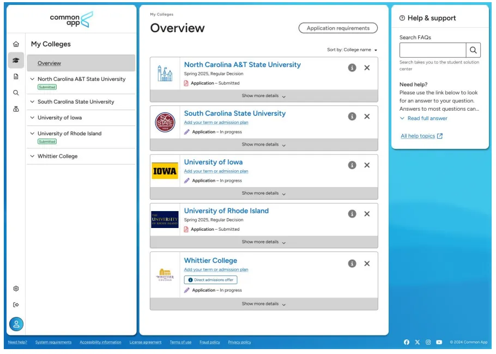This screenshot has height=354, width=496.
Task: Show info for South Carolina State University
Action: [352, 117]
